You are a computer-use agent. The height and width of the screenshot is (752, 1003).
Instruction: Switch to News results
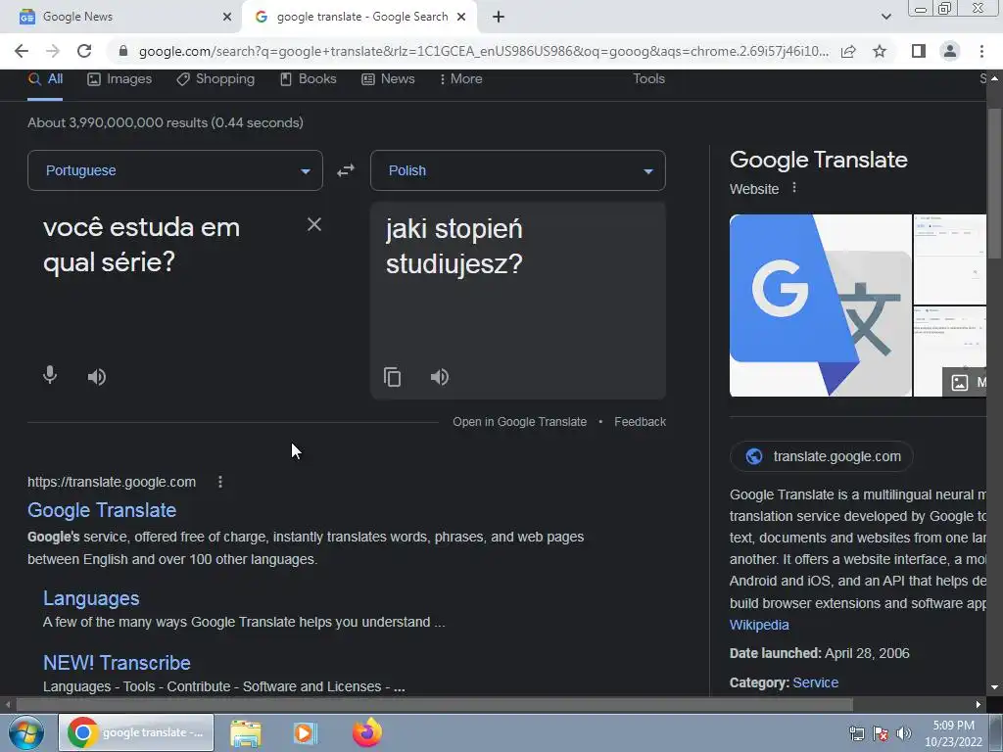click(388, 79)
